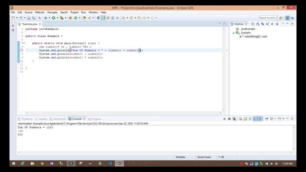Click the Clear Console icon

pyautogui.click(x=240, y=119)
